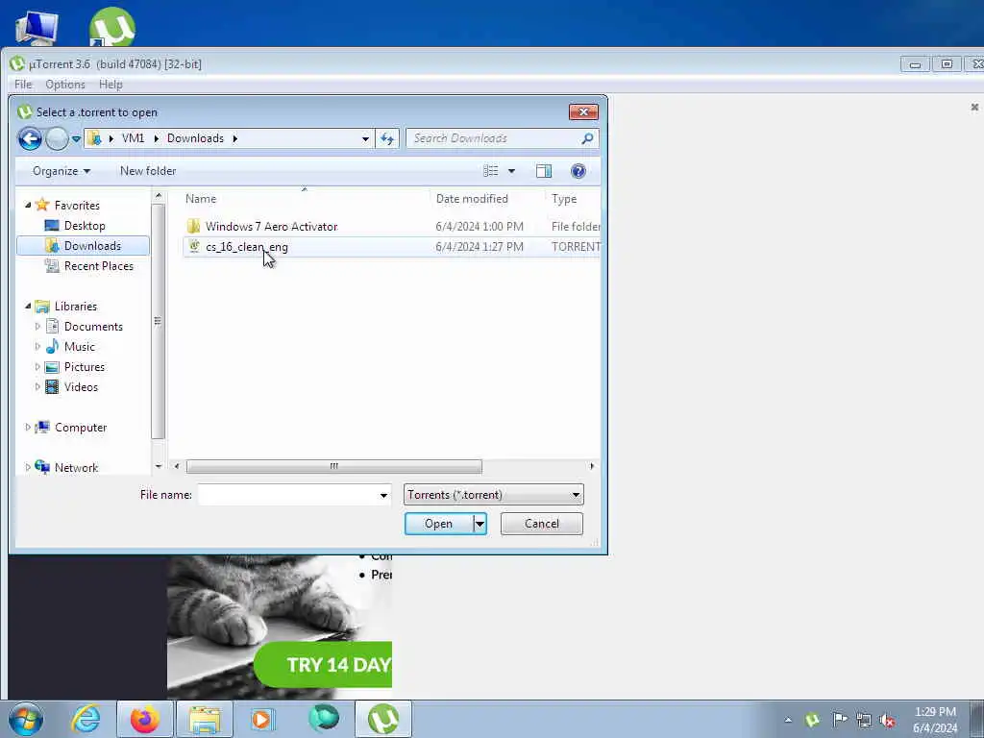Collapse the Favorites tree group

tap(28, 206)
